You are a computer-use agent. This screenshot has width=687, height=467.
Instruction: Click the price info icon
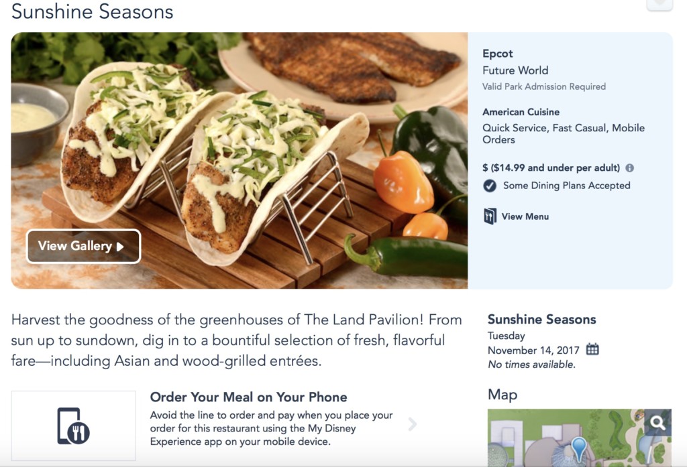click(629, 168)
